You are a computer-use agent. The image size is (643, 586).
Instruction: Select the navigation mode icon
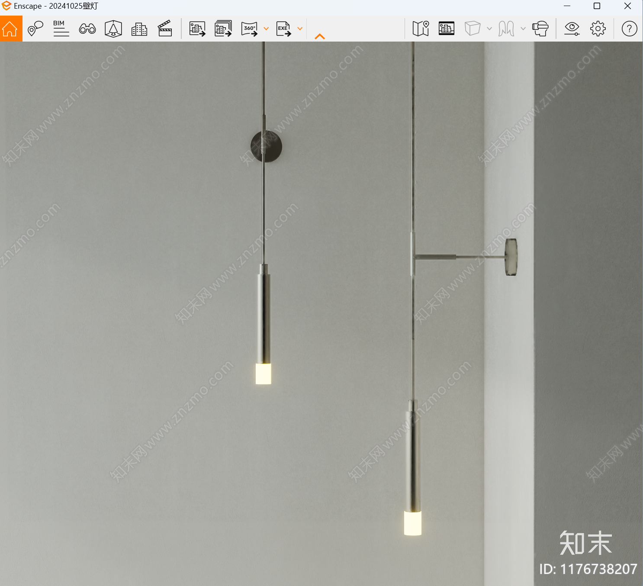pos(506,29)
